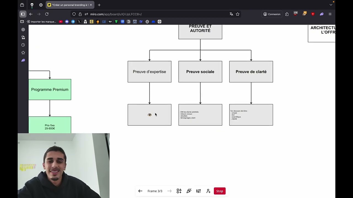Select the Programme Premium green box
Screen dimensions: 353x198
click(x=50, y=90)
